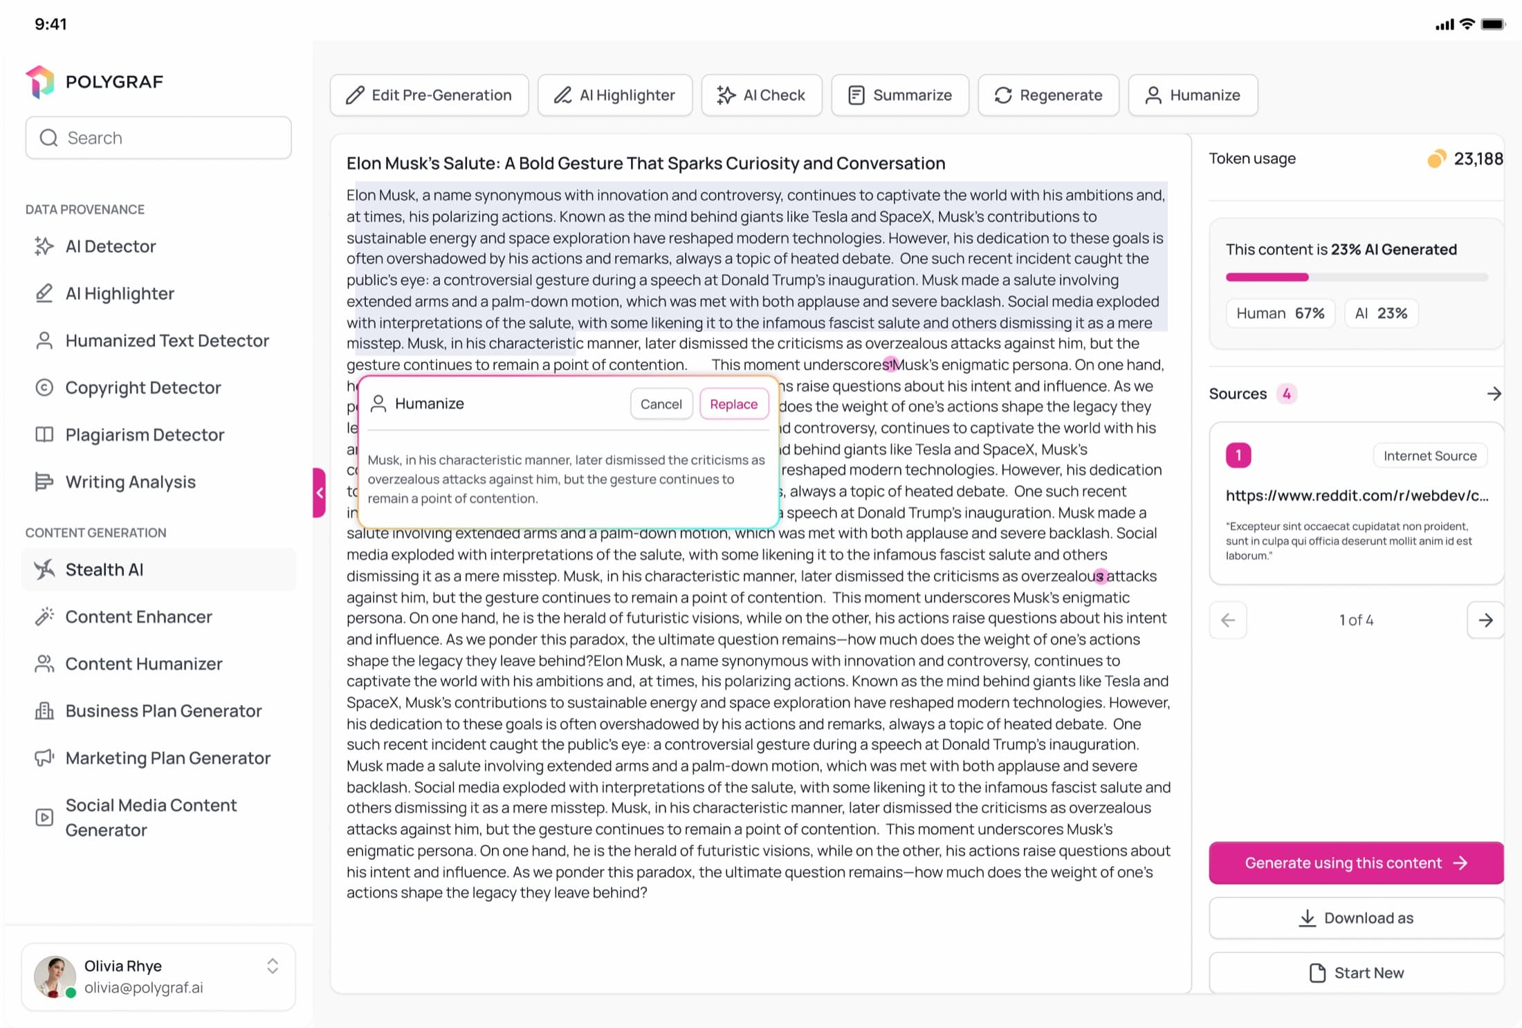Focus the Search input field
Screen dimensions: 1522x1028
(158, 138)
